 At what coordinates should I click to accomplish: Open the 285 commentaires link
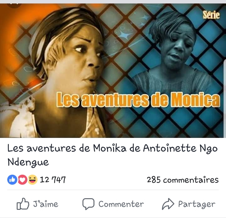(x=183, y=180)
